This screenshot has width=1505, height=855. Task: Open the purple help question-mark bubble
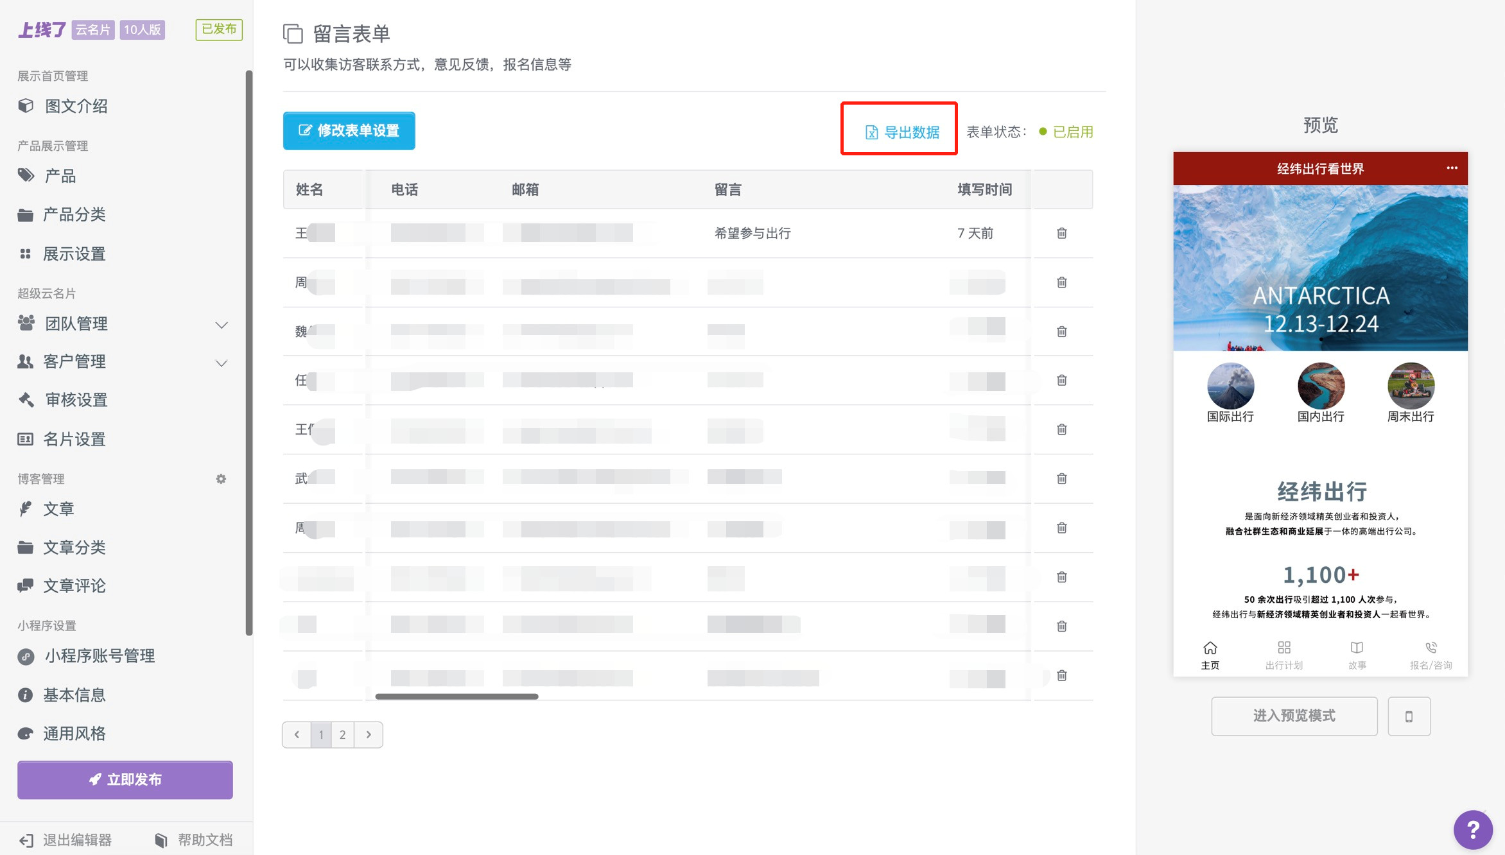coord(1472,829)
